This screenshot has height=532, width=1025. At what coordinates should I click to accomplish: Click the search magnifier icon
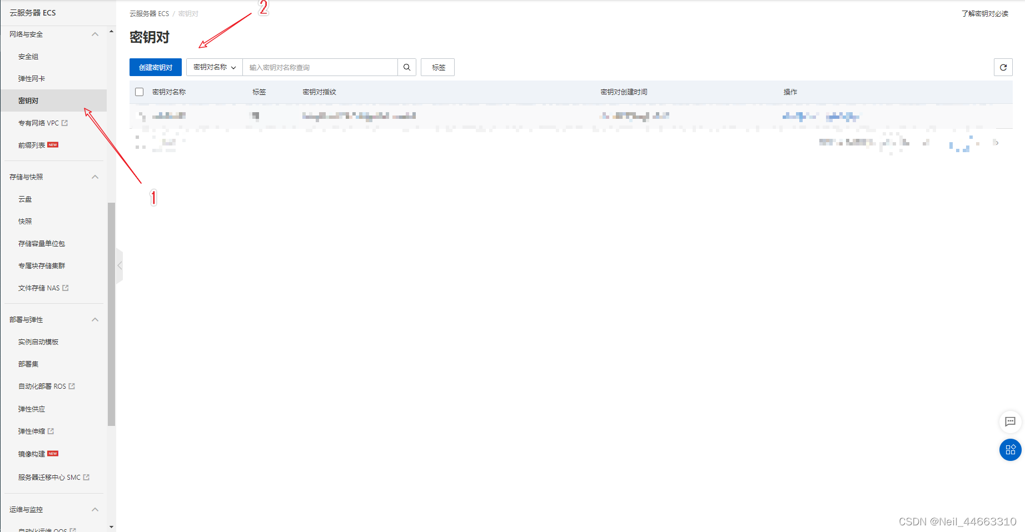[x=407, y=67]
